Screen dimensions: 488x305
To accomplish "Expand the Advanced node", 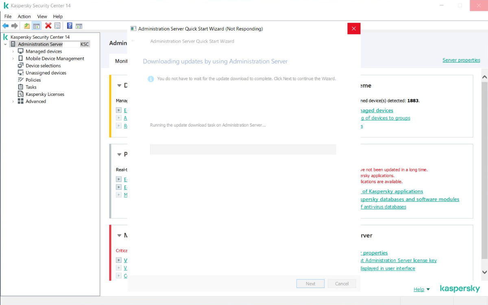I will click(x=13, y=102).
